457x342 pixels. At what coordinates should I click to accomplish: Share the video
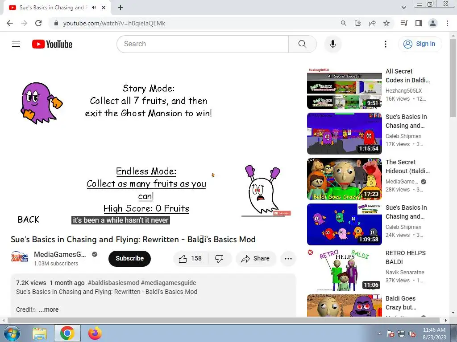[x=256, y=259]
